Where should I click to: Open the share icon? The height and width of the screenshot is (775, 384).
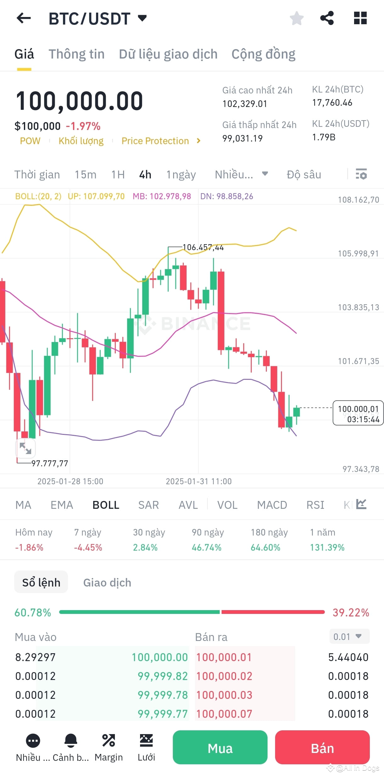point(327,18)
